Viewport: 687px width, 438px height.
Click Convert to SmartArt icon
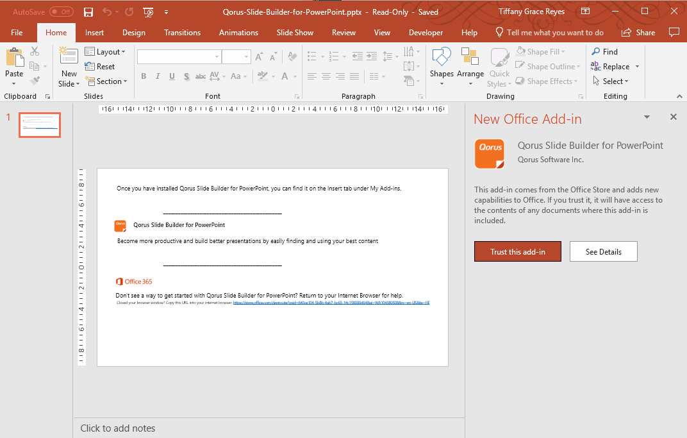[x=409, y=81]
